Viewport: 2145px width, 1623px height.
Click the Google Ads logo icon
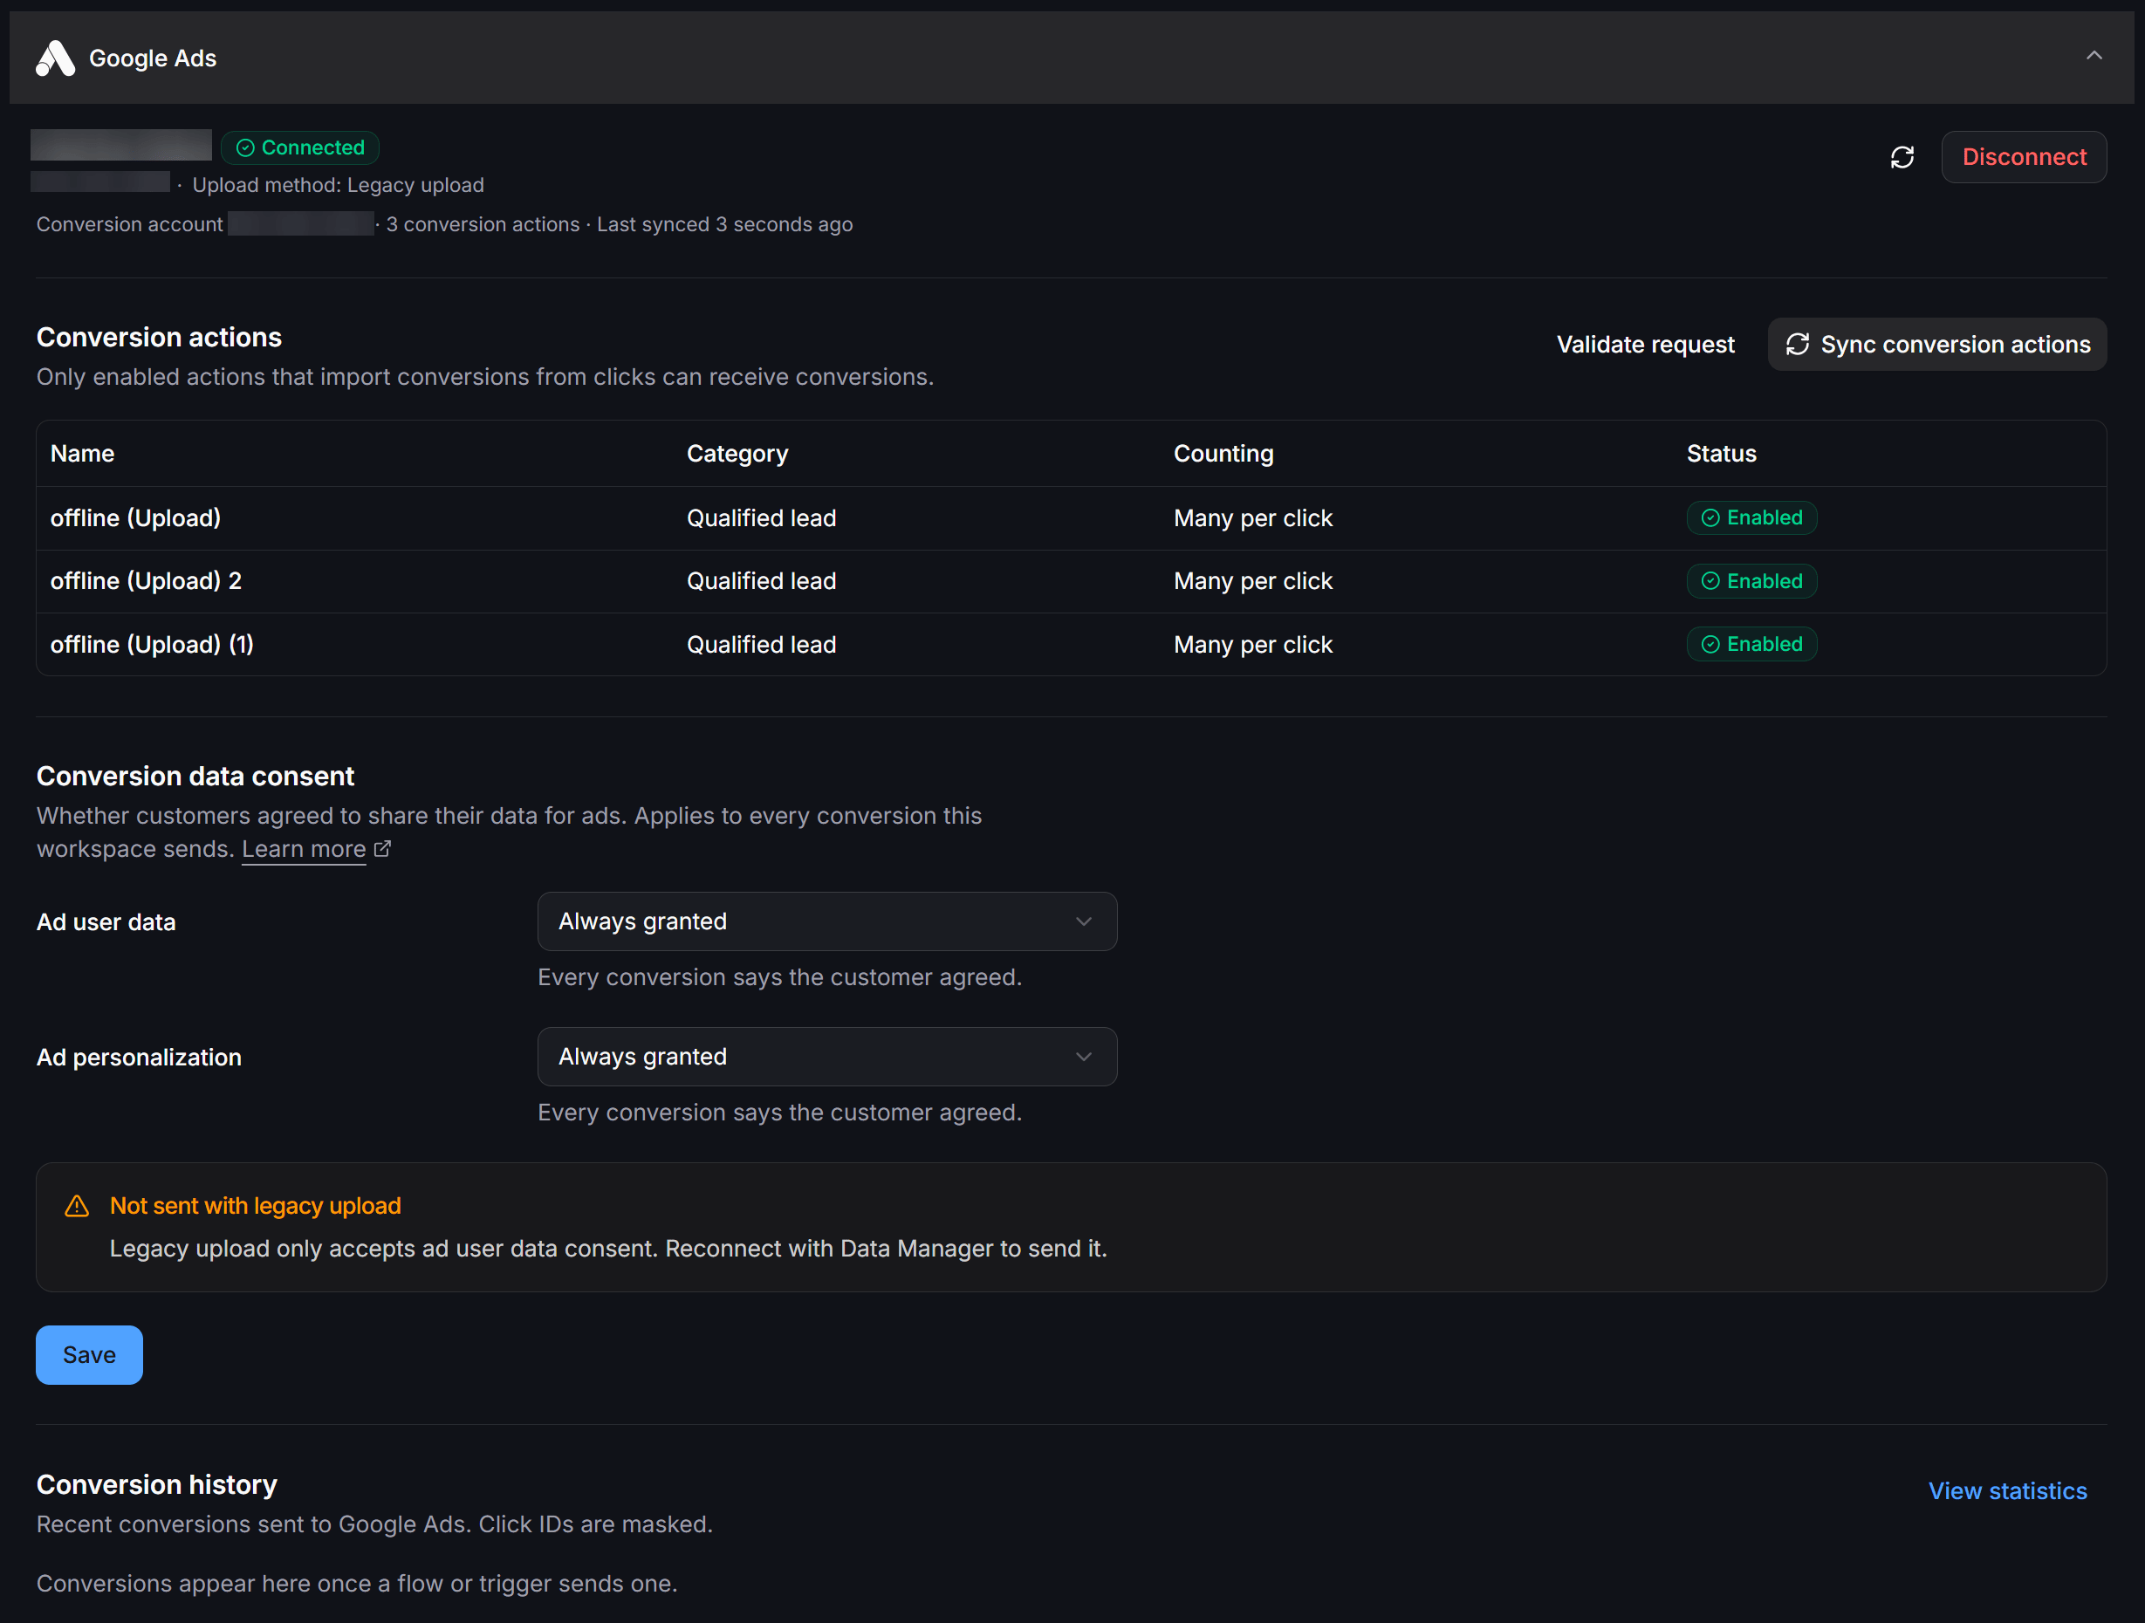(55, 58)
